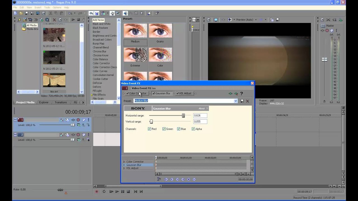Select Chroma Keyer in effects list
The width and height of the screenshot is (358, 201).
[x=101, y=55]
